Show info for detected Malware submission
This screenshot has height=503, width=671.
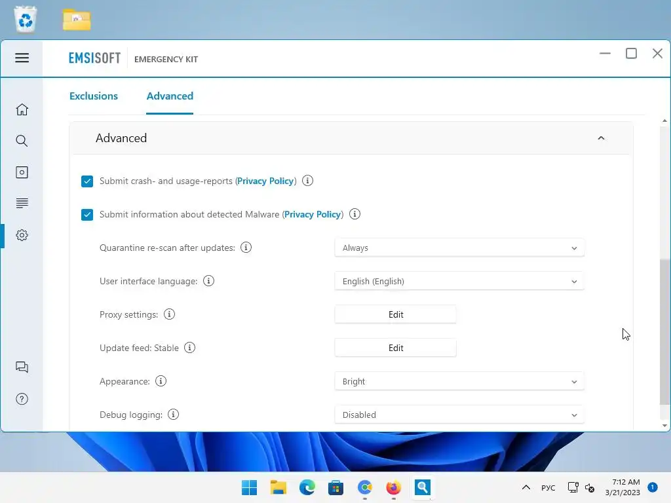(355, 214)
